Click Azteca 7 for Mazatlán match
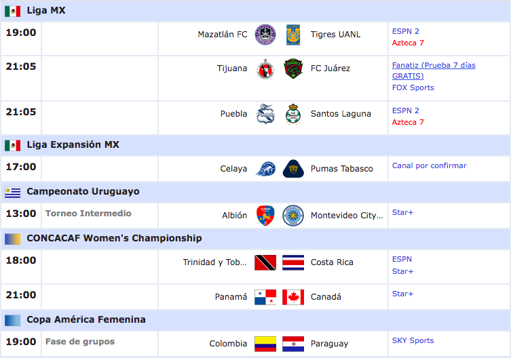This screenshot has width=511, height=358. click(408, 43)
